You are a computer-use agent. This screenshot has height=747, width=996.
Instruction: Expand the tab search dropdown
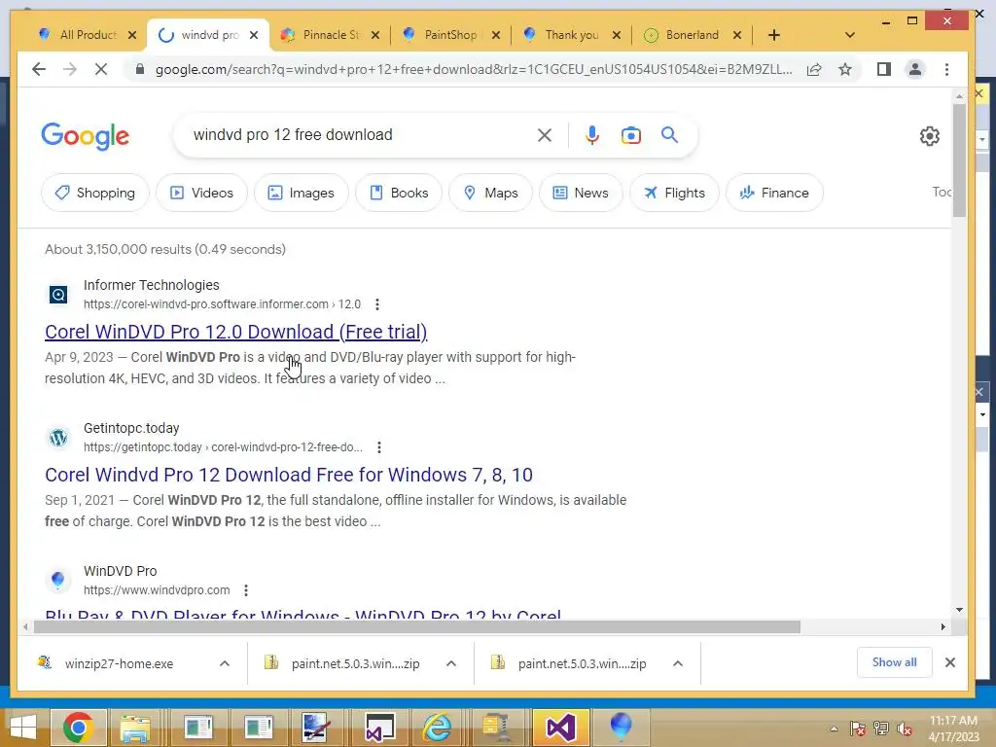point(850,35)
